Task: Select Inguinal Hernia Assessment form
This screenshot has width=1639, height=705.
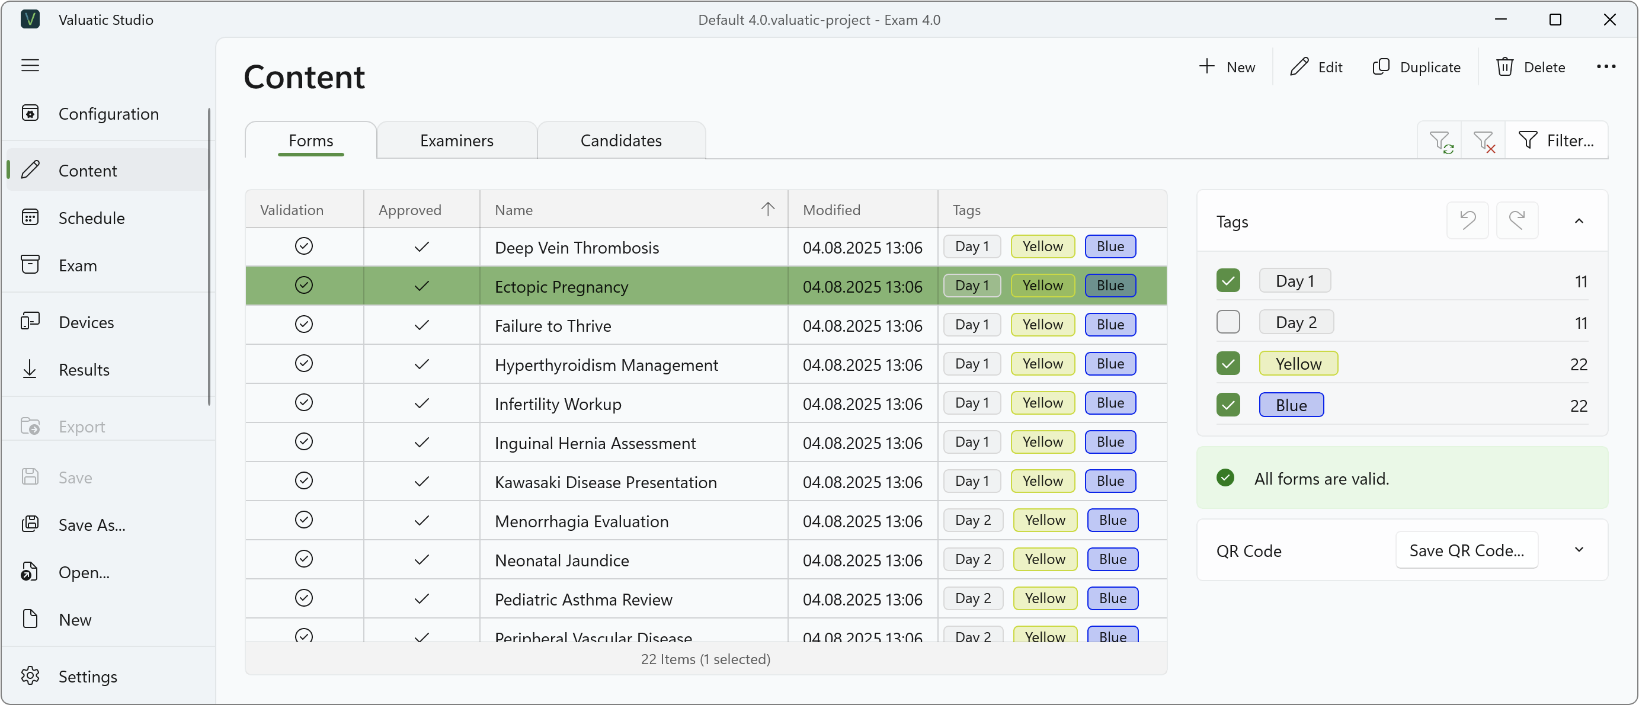Action: (x=706, y=442)
